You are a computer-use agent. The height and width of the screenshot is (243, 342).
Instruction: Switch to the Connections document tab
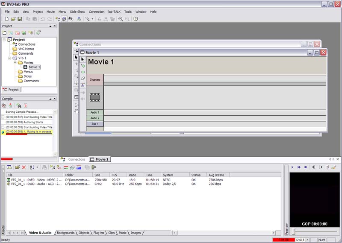(74, 159)
